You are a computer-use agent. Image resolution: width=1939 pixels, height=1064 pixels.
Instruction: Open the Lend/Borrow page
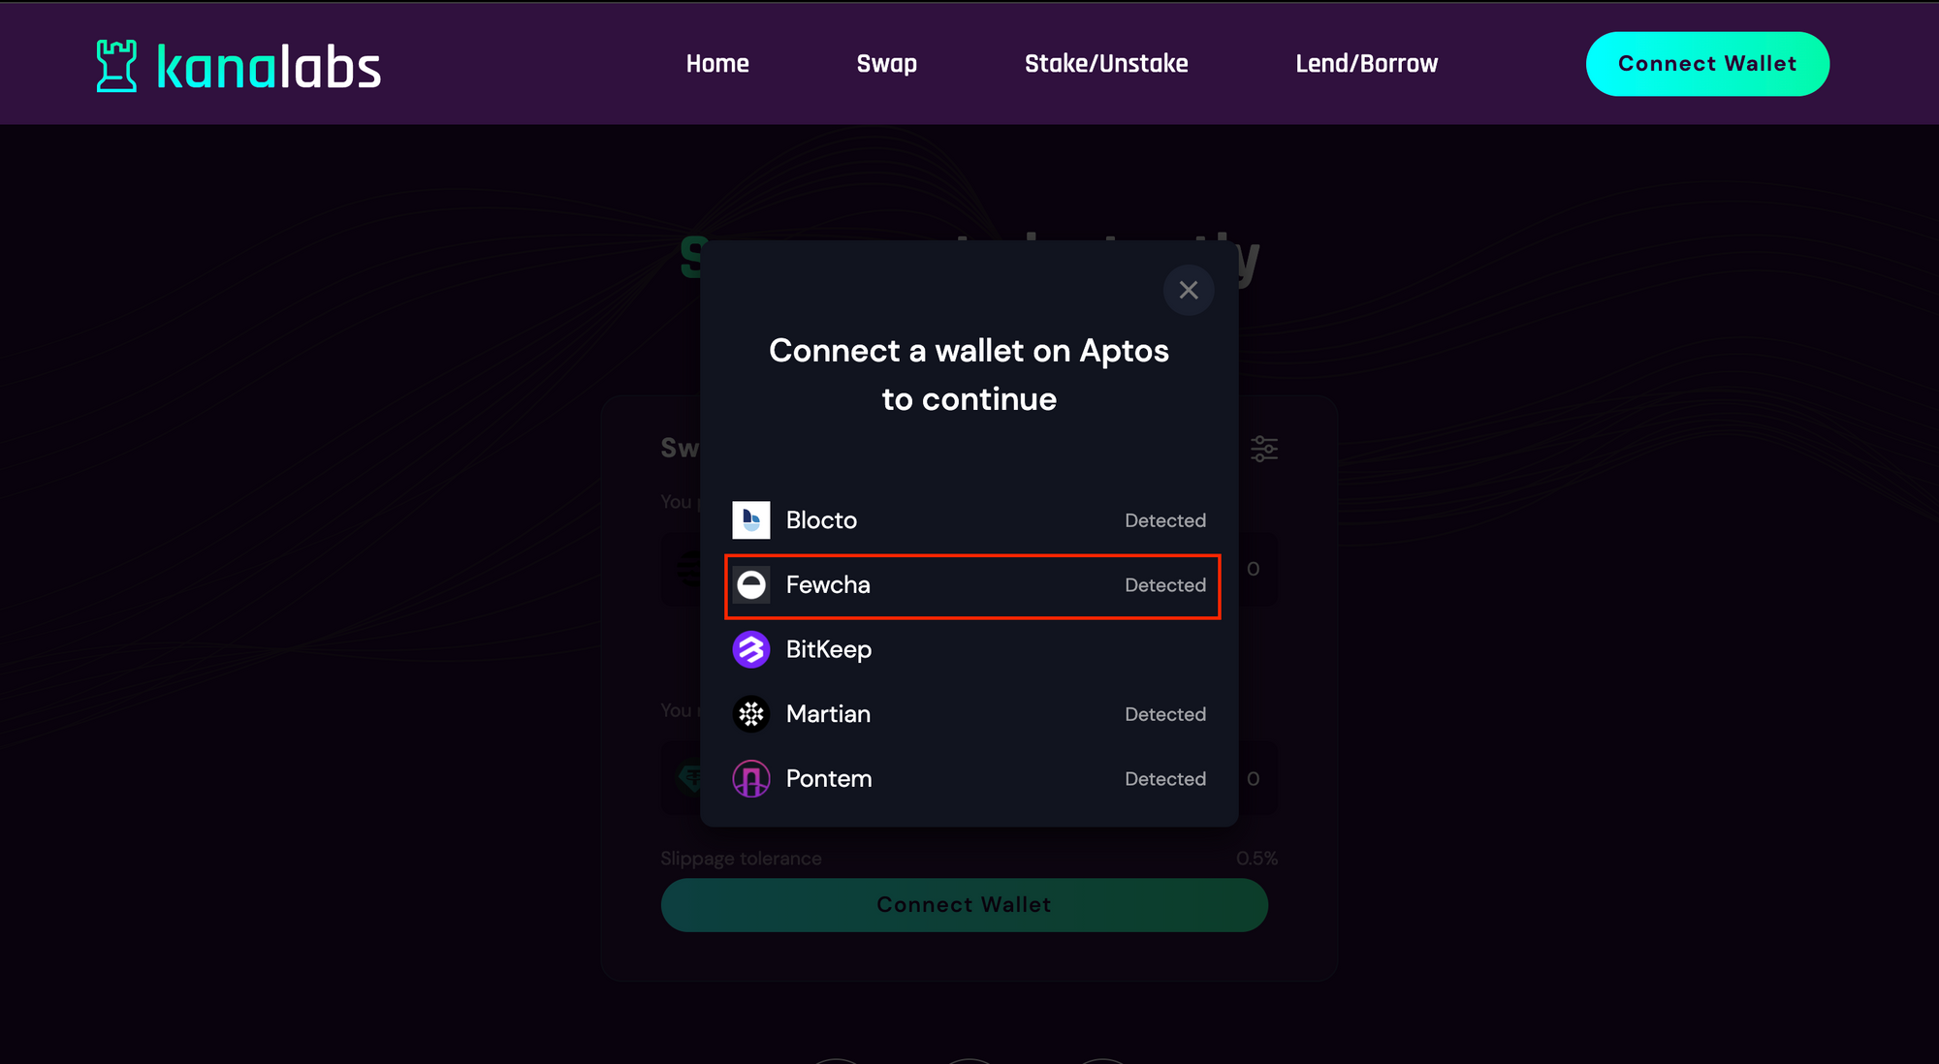1367,64
